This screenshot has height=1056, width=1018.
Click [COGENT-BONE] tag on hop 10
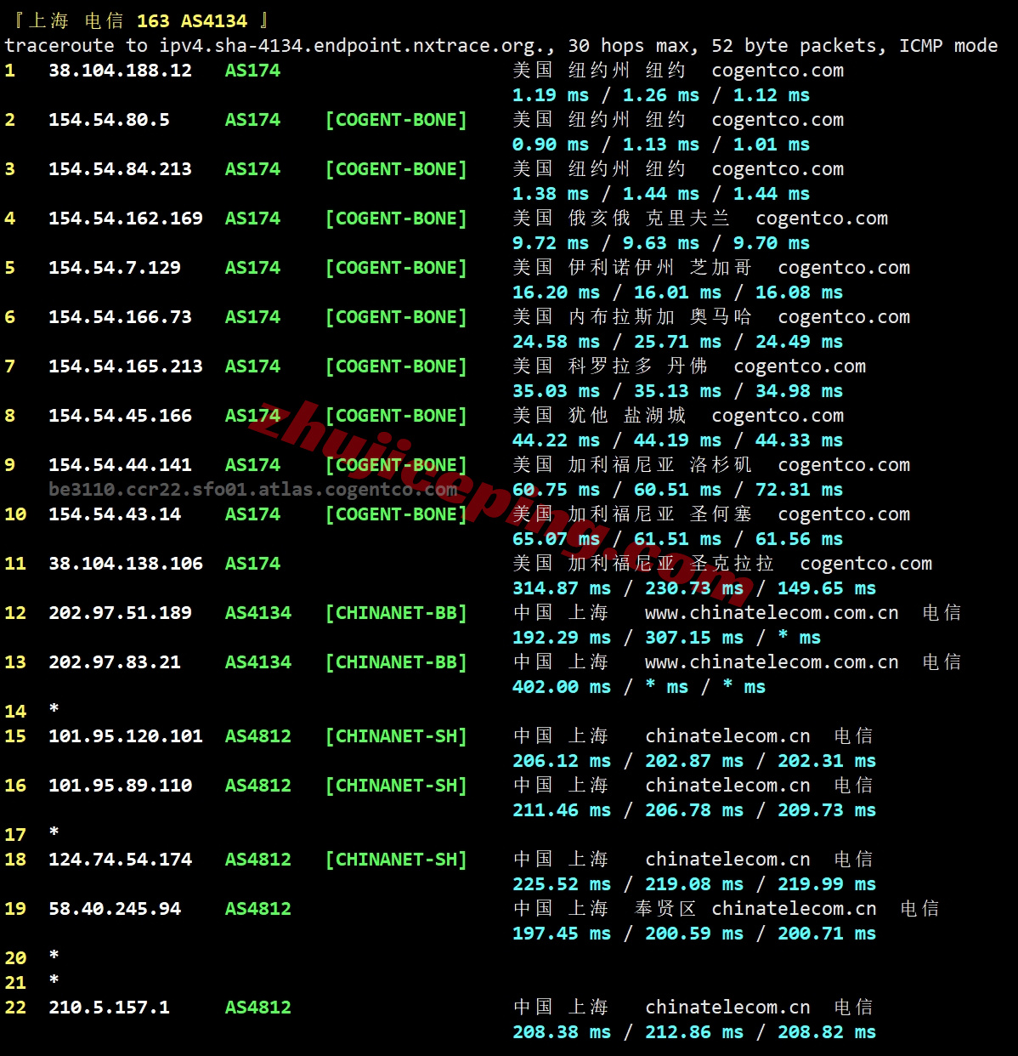click(x=396, y=514)
